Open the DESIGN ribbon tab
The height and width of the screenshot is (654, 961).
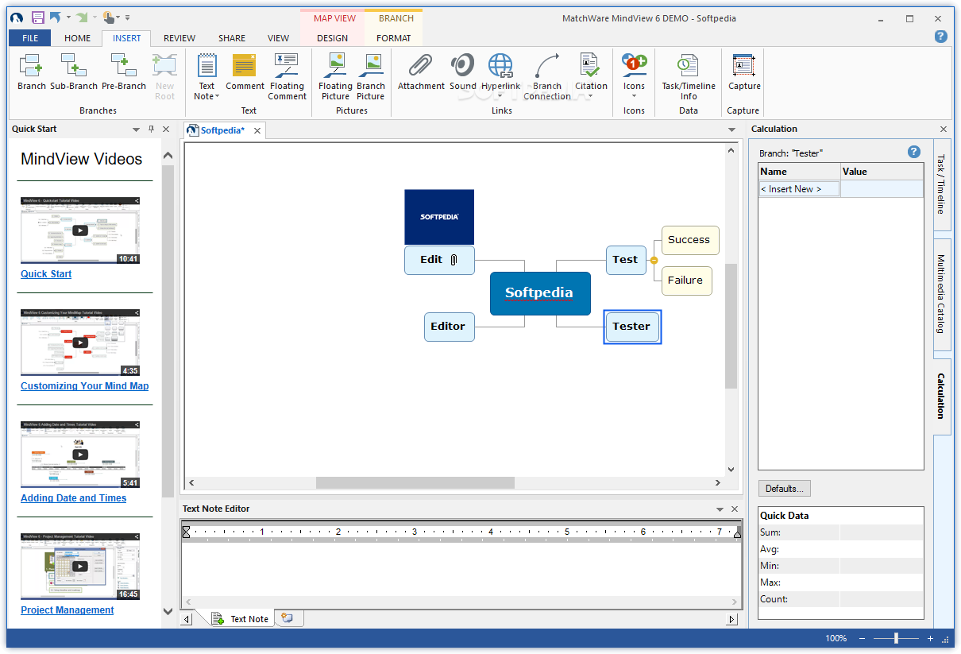coord(332,37)
